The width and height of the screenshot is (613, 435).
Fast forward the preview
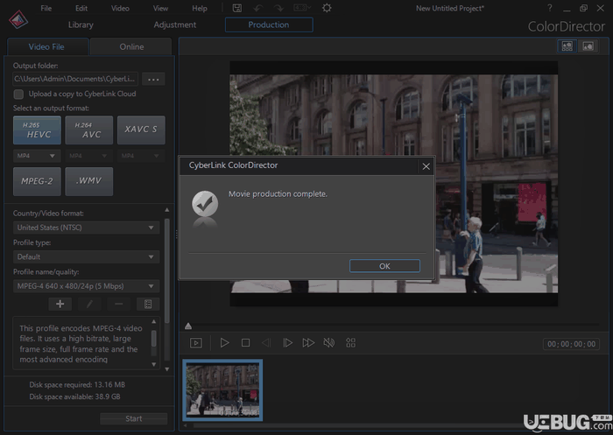[x=308, y=343]
